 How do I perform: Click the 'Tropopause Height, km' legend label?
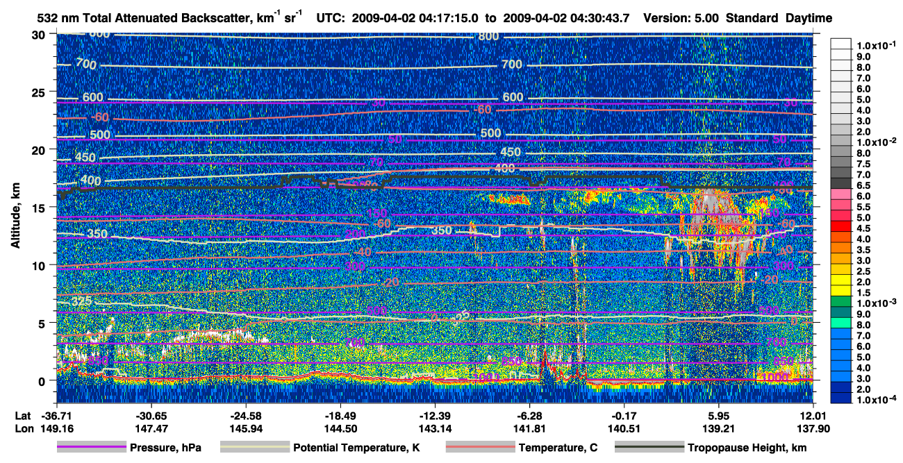(x=747, y=448)
